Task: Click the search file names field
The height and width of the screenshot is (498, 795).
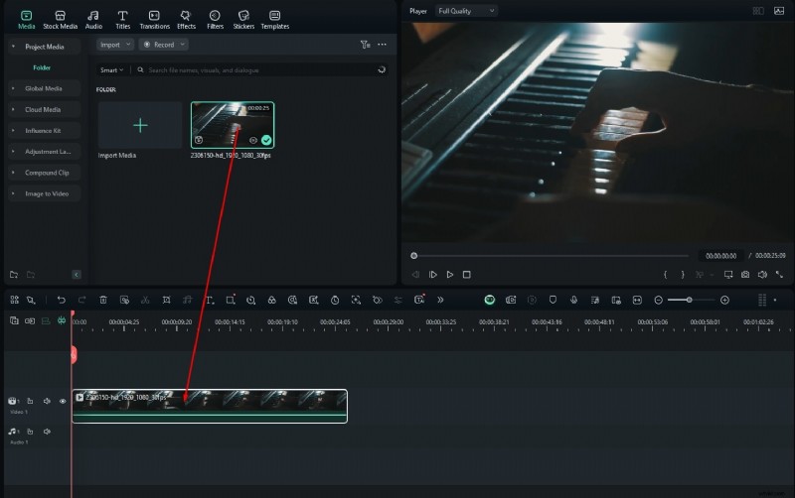Action: (x=258, y=70)
